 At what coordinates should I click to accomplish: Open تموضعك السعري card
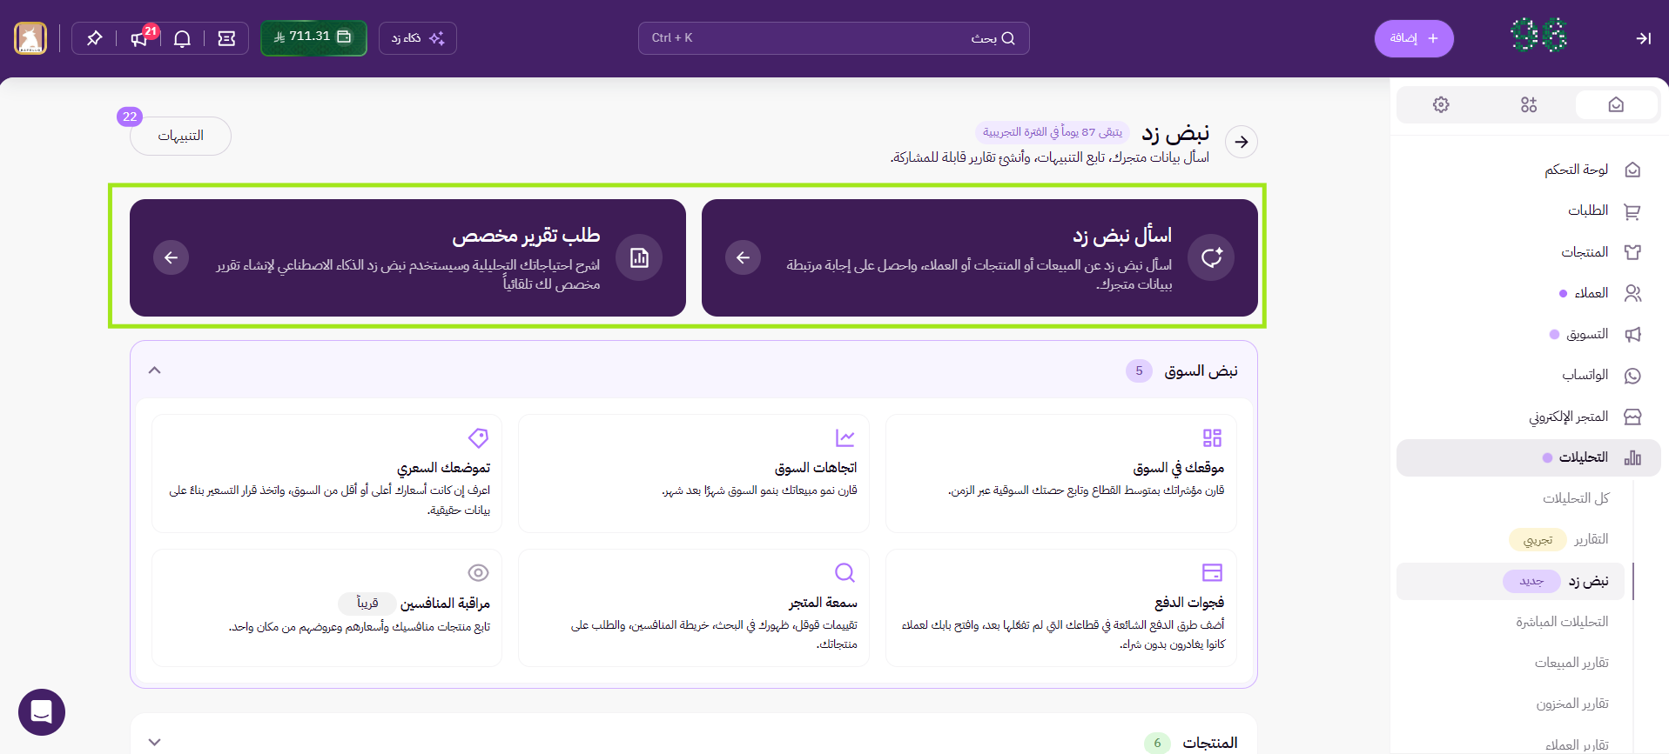pyautogui.click(x=326, y=473)
